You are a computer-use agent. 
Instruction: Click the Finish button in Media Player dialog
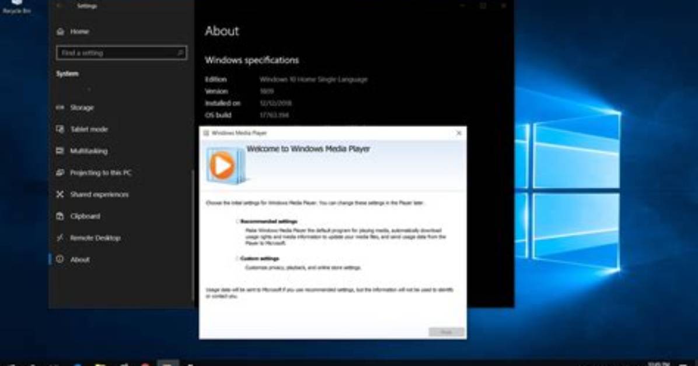click(446, 332)
